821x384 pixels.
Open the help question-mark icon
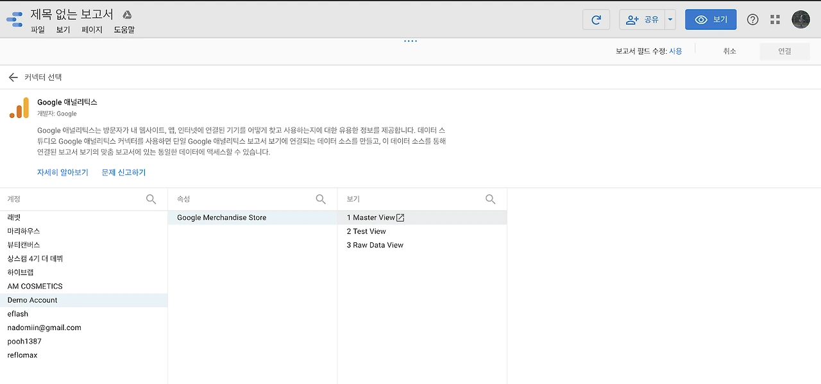point(753,19)
